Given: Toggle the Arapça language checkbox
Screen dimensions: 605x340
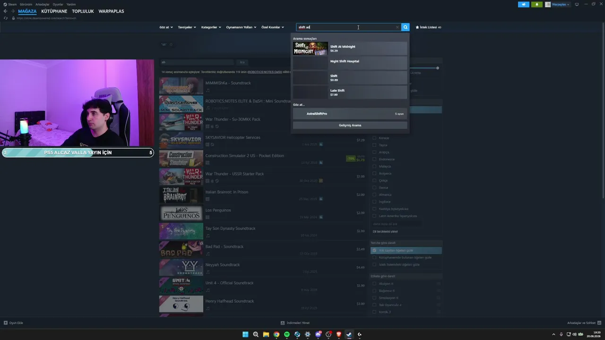Looking at the screenshot, I should coord(374,152).
